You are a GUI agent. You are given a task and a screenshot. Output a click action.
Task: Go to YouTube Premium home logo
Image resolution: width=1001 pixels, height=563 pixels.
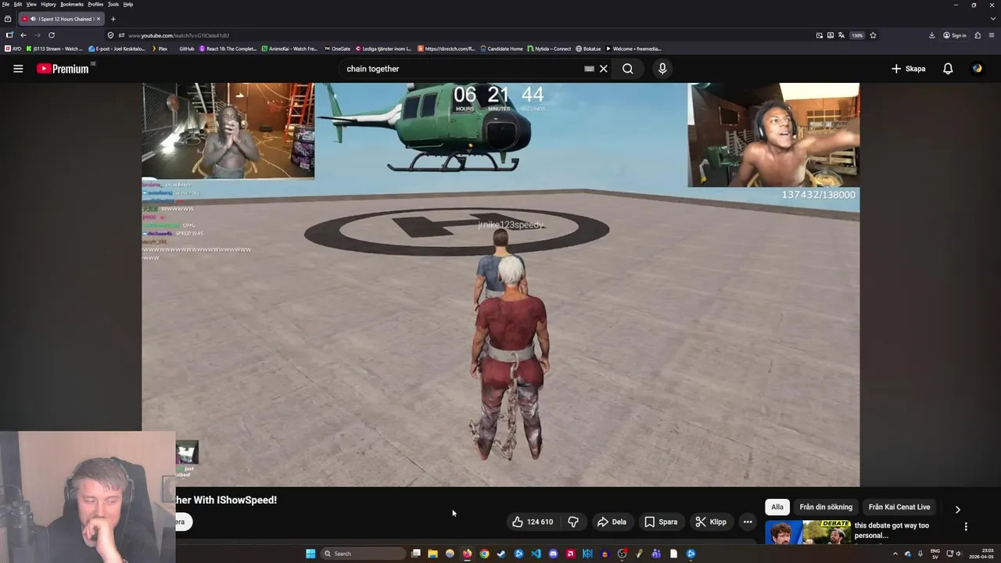[63, 69]
